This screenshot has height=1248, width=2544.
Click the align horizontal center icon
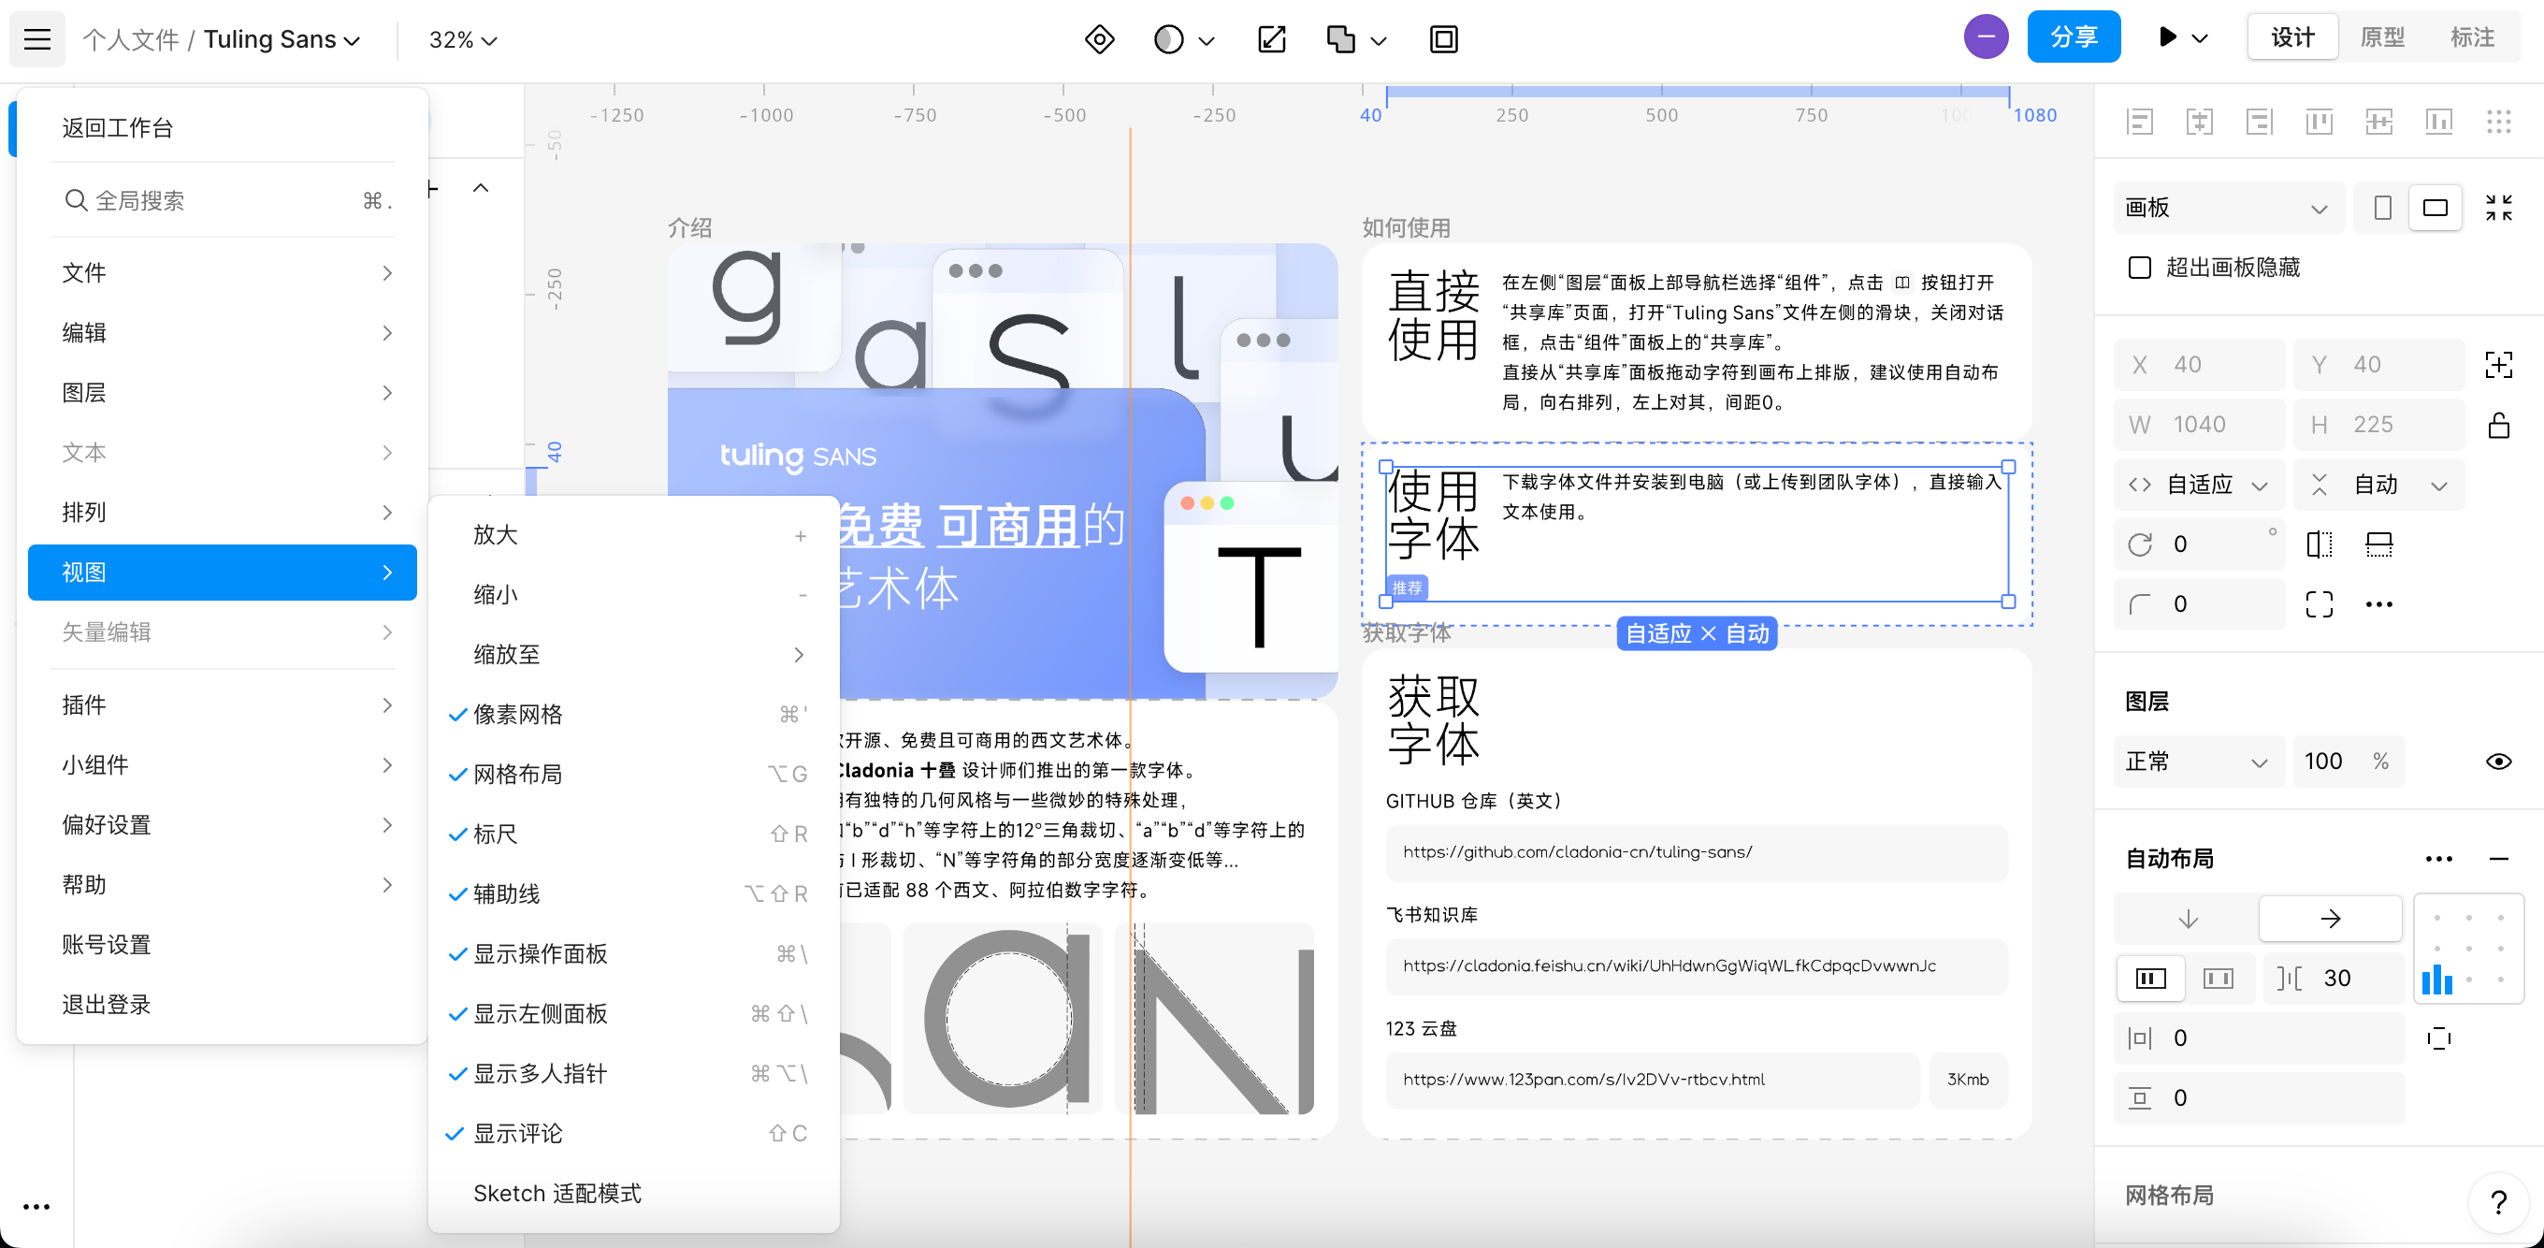pyautogui.click(x=2199, y=122)
